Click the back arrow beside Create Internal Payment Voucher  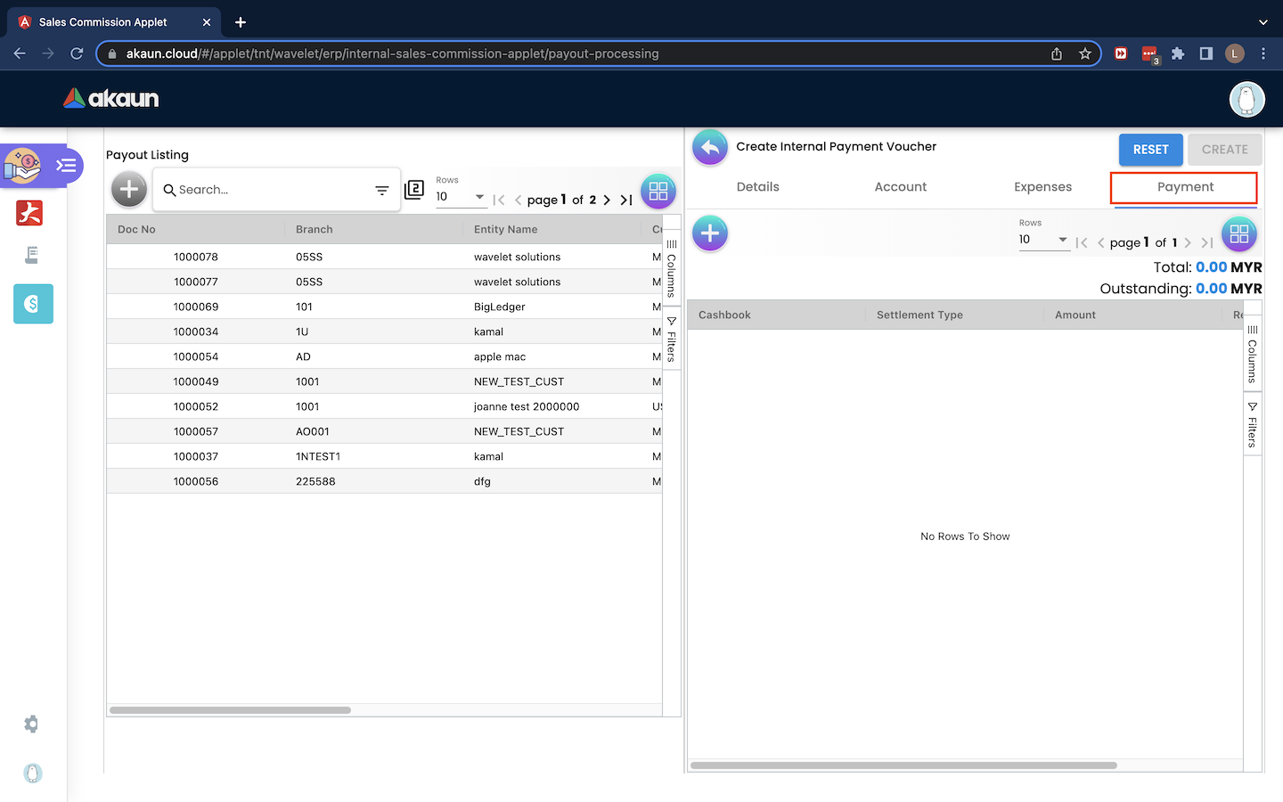710,148
